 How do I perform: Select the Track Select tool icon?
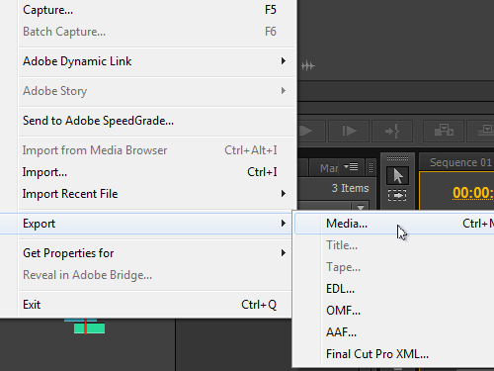click(397, 195)
